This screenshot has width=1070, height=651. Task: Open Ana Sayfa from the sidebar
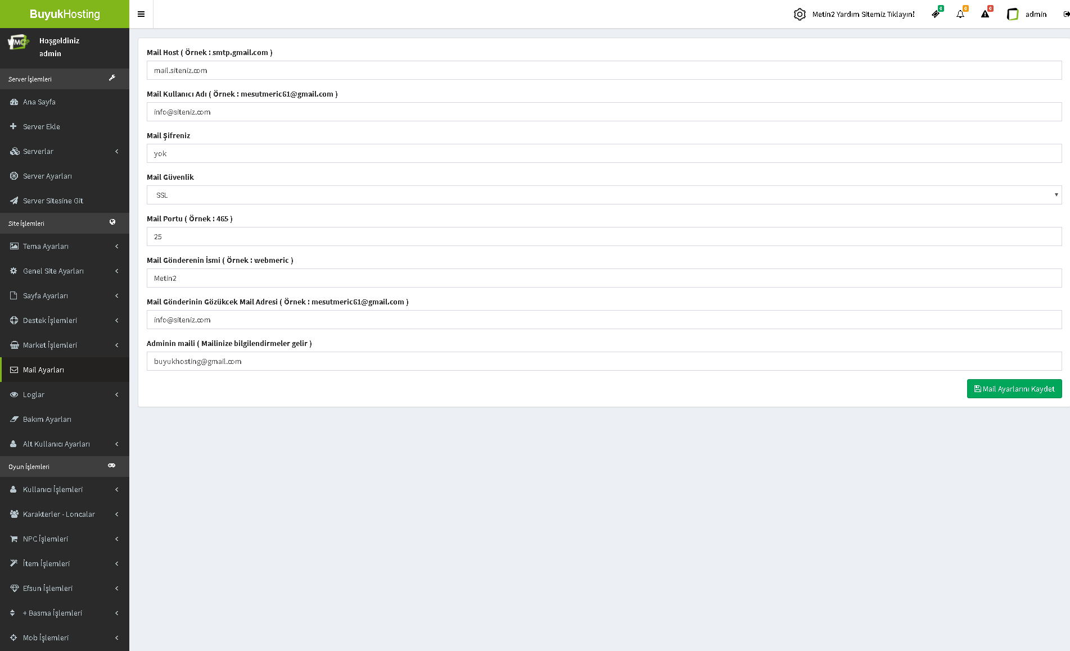pyautogui.click(x=39, y=102)
